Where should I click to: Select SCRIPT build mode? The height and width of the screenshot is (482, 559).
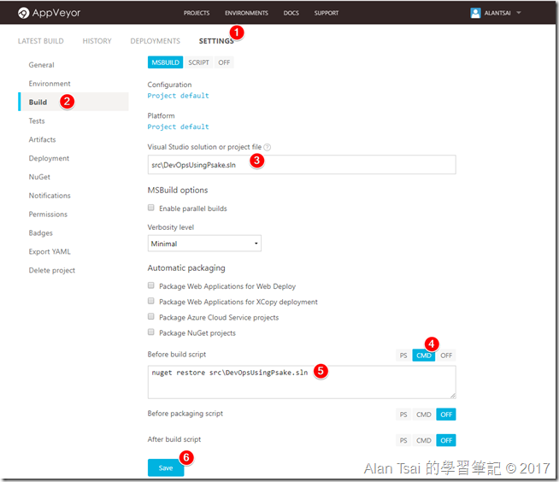point(198,62)
